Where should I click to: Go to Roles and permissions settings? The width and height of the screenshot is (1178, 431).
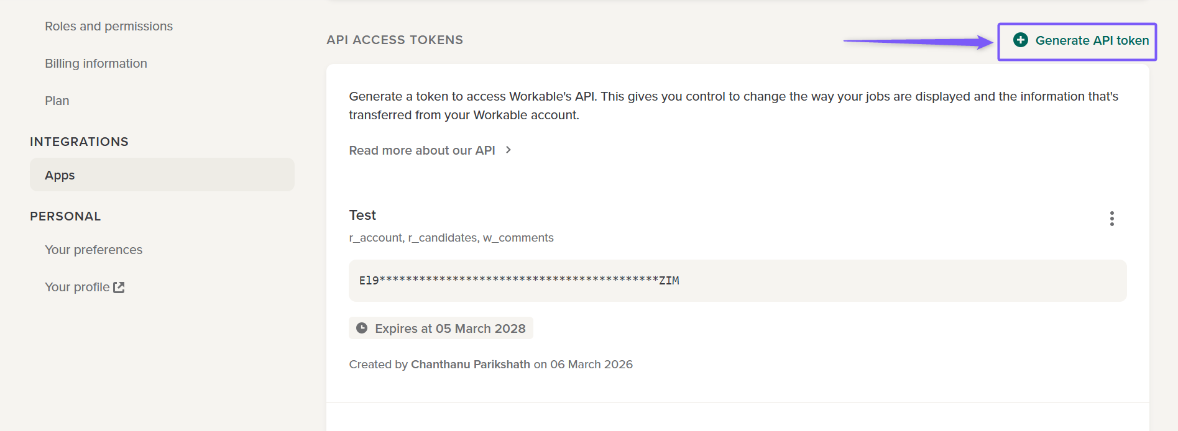coord(109,26)
